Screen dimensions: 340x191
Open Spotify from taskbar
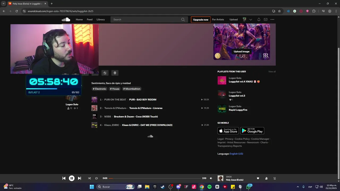click(209, 187)
